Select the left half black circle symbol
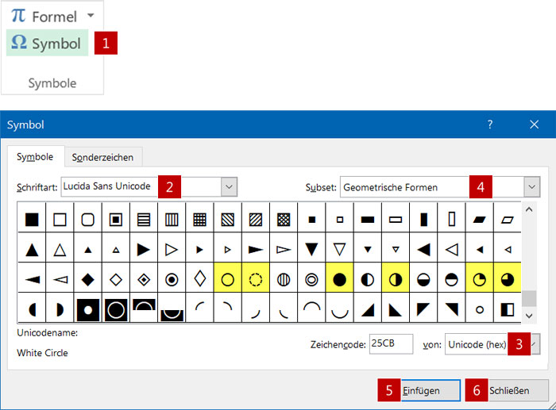This screenshot has height=410, width=556. tap(32, 310)
